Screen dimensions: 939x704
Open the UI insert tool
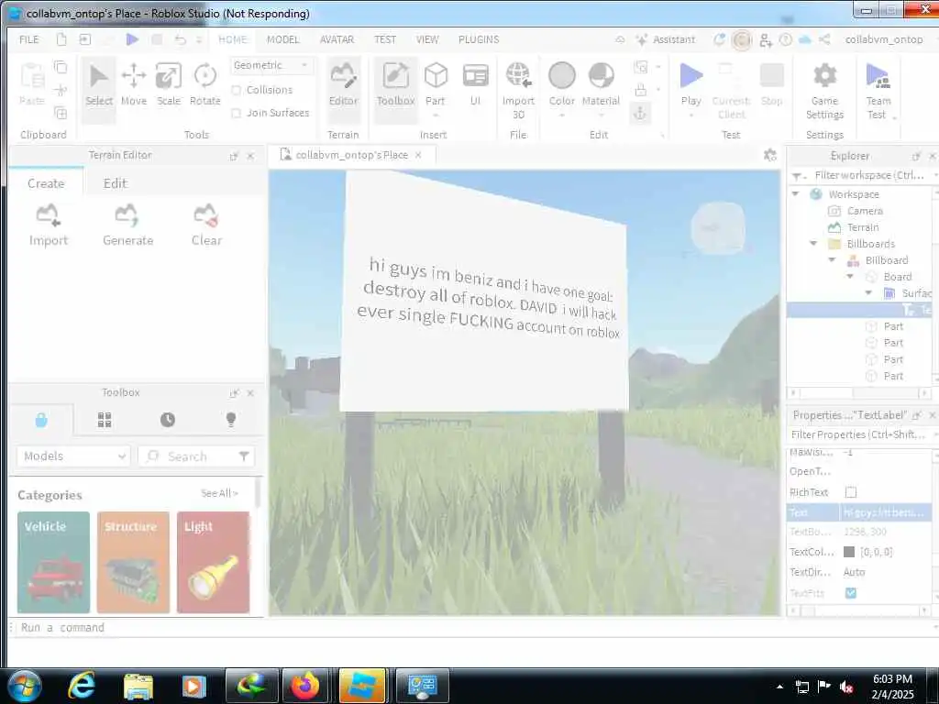coord(476,84)
